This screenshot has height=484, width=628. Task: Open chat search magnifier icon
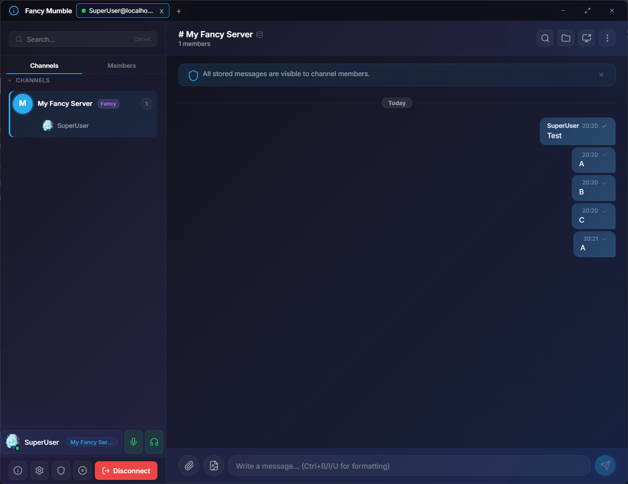pos(545,38)
